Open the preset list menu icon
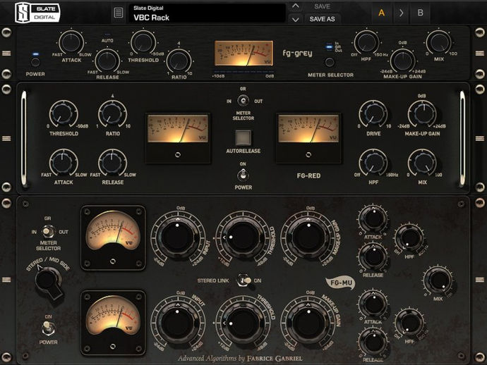Viewport: 487px width, 365px height. click(119, 13)
